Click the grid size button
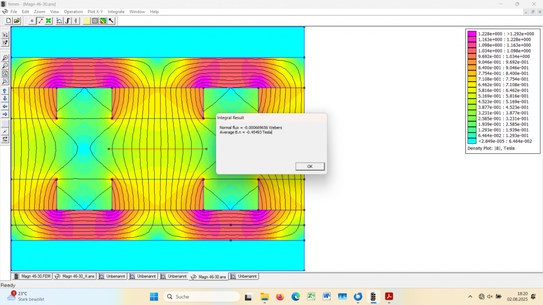The width and height of the screenshot is (543, 305). click(5, 139)
